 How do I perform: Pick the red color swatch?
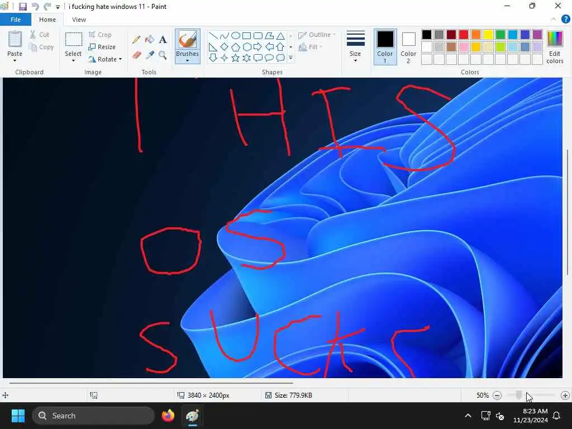[x=464, y=35]
